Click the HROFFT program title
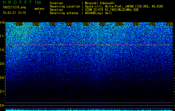 [18, 2]
